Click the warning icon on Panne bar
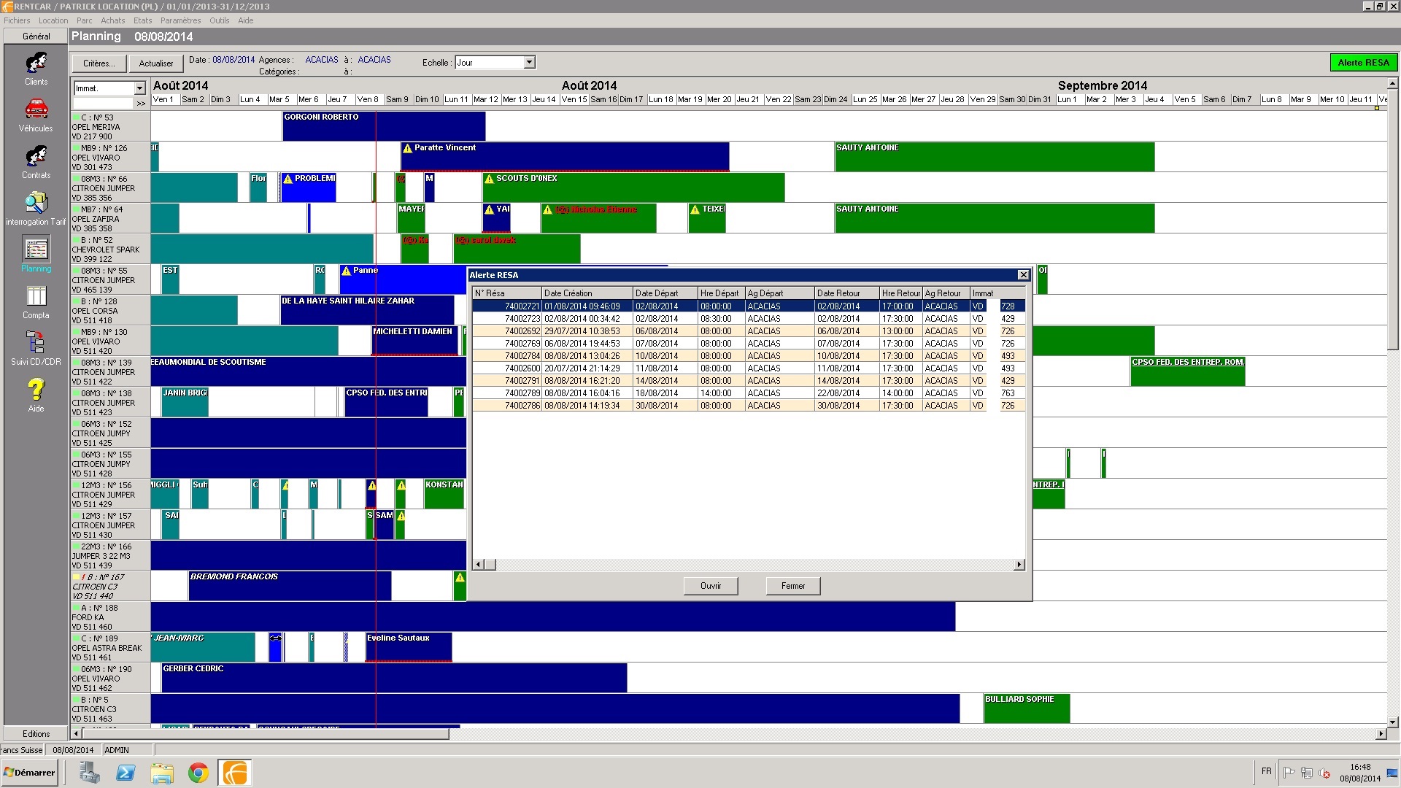The width and height of the screenshot is (1401, 788). [x=346, y=271]
